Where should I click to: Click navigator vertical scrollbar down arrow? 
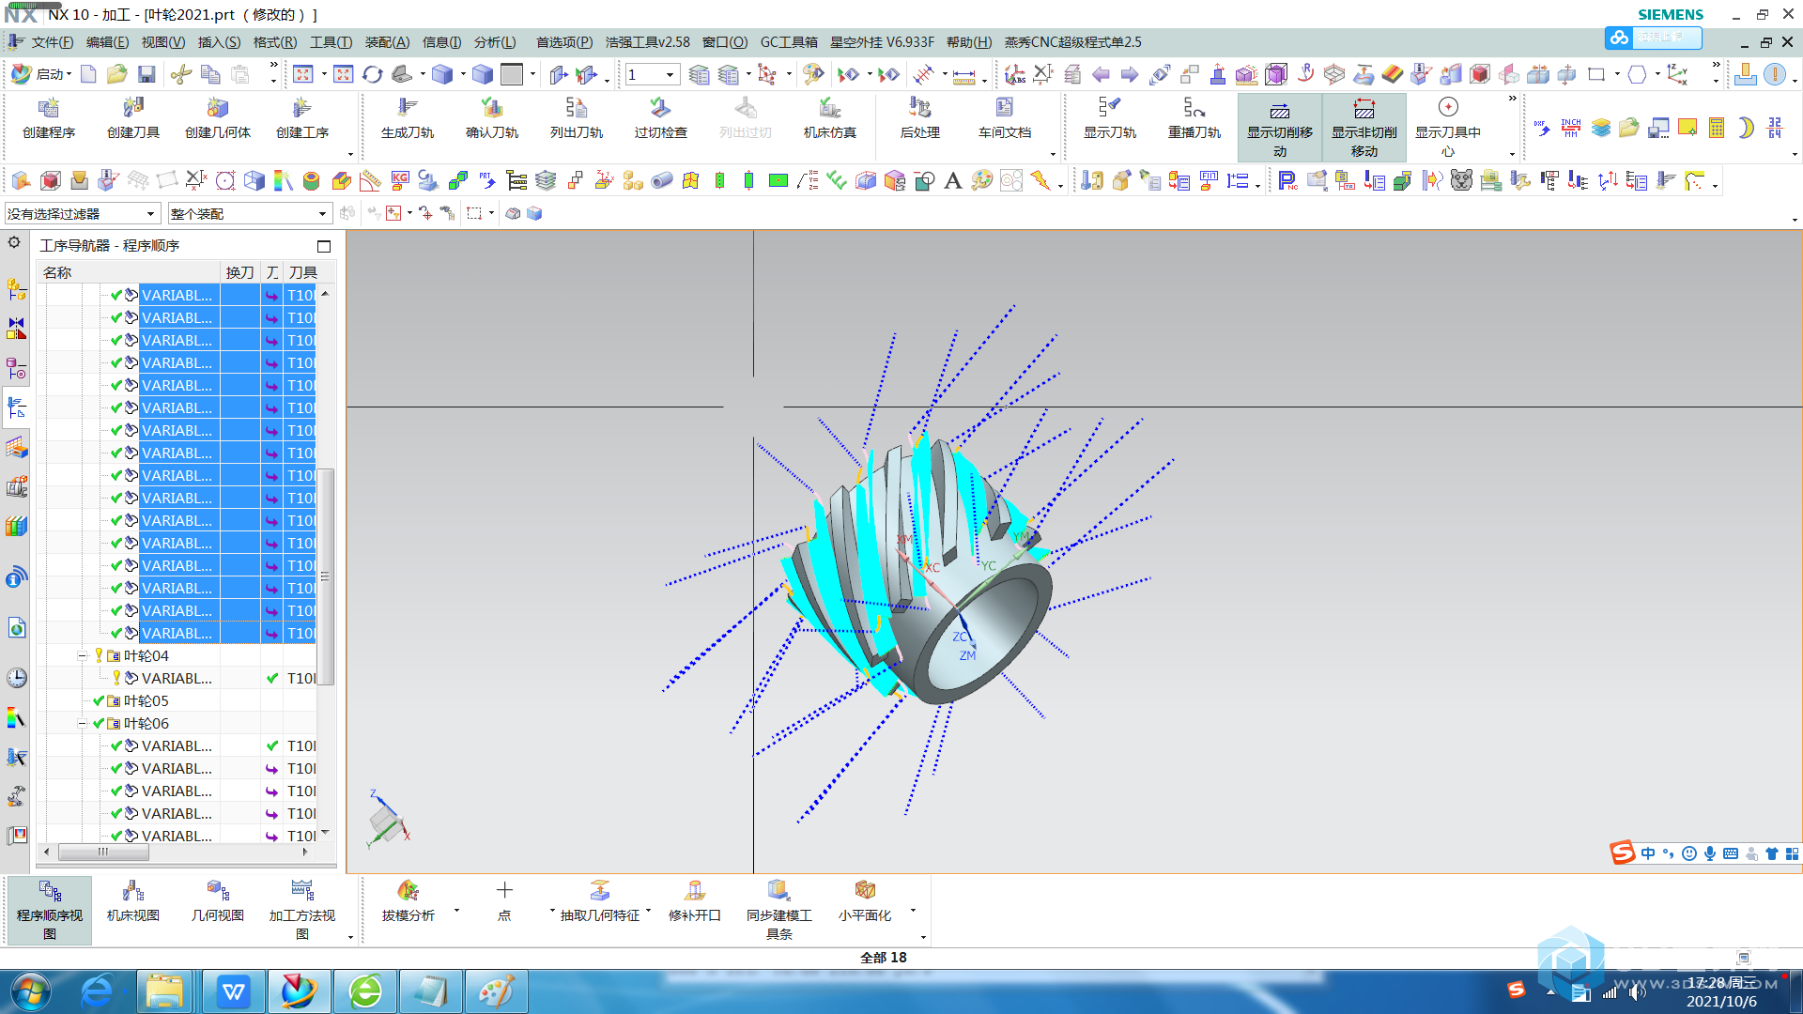click(325, 833)
